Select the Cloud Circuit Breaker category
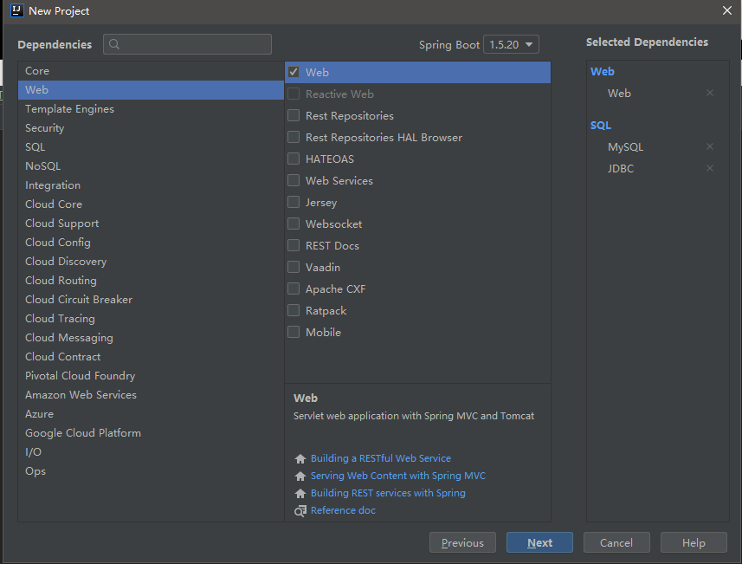This screenshot has height=564, width=742. (151, 299)
